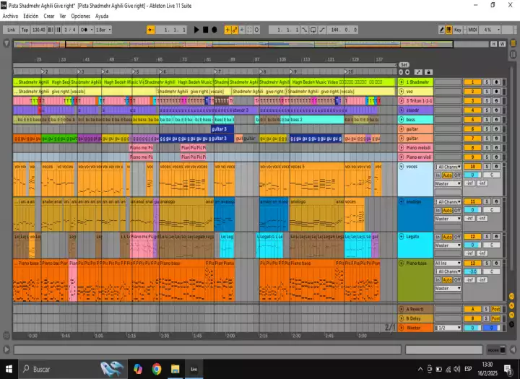Toggle Info View triangle at bottom left

pyautogui.click(x=6, y=349)
